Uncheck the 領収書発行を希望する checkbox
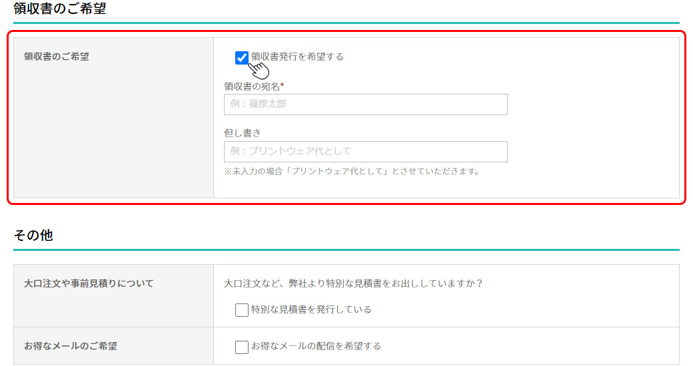This screenshot has width=693, height=366. [x=242, y=57]
